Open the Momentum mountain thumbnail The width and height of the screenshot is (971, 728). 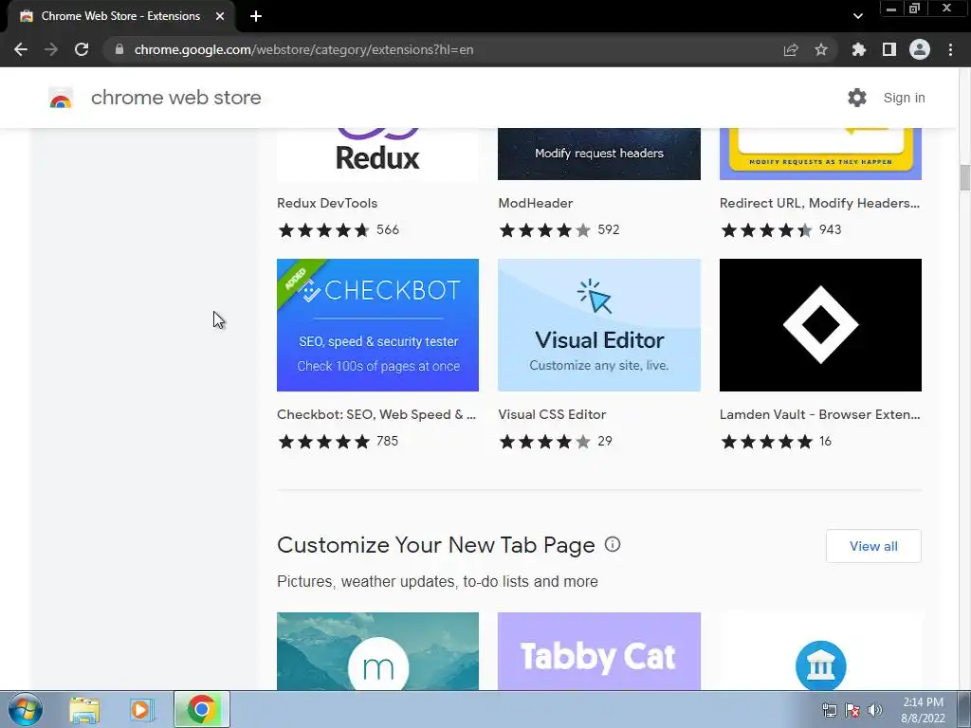(377, 651)
